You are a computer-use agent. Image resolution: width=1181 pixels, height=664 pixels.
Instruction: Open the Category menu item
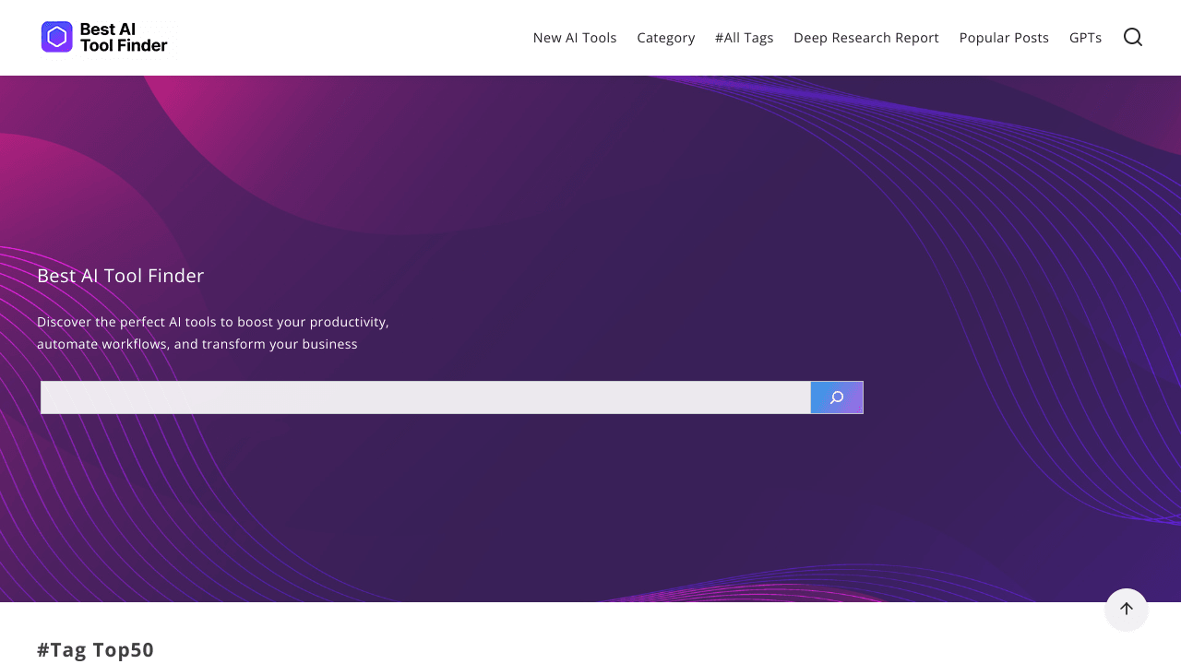point(665,38)
